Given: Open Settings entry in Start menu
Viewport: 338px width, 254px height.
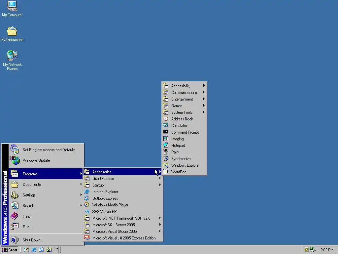Looking at the screenshot, I should click(46, 195).
